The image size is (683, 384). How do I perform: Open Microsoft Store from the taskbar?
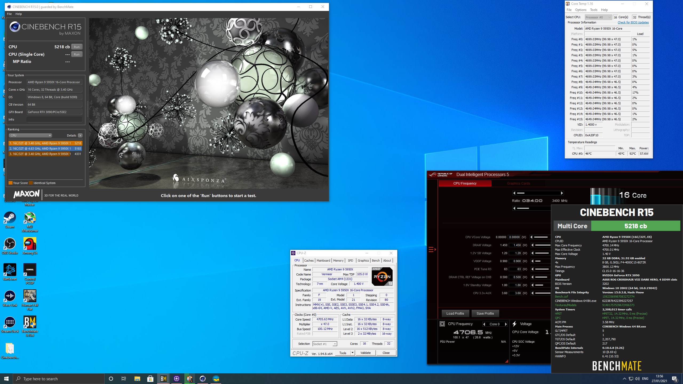click(150, 379)
